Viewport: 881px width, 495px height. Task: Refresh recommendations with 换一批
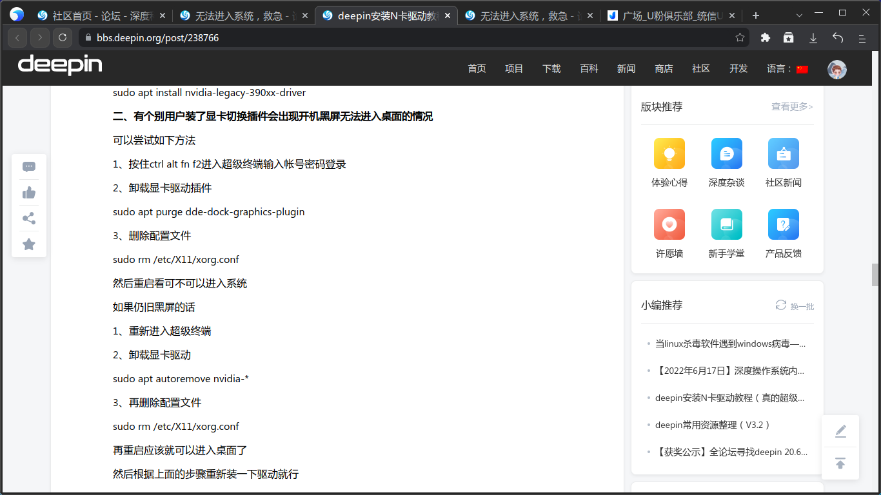tap(795, 306)
